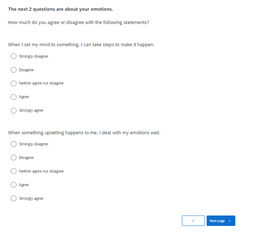Click 'Disagree' label text under first question
Image resolution: width=255 pixels, height=237 pixels.
coord(26,70)
